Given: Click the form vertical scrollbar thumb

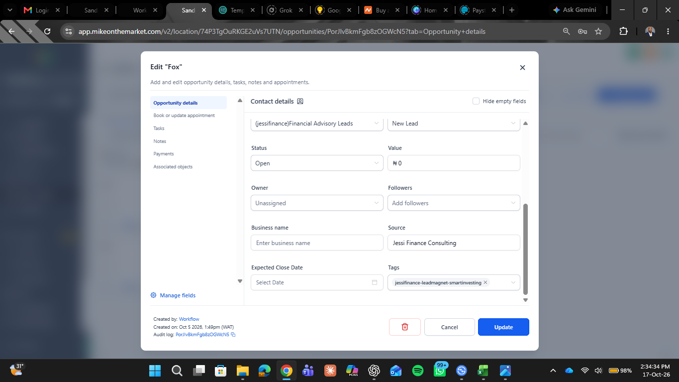Looking at the screenshot, I should 525,249.
